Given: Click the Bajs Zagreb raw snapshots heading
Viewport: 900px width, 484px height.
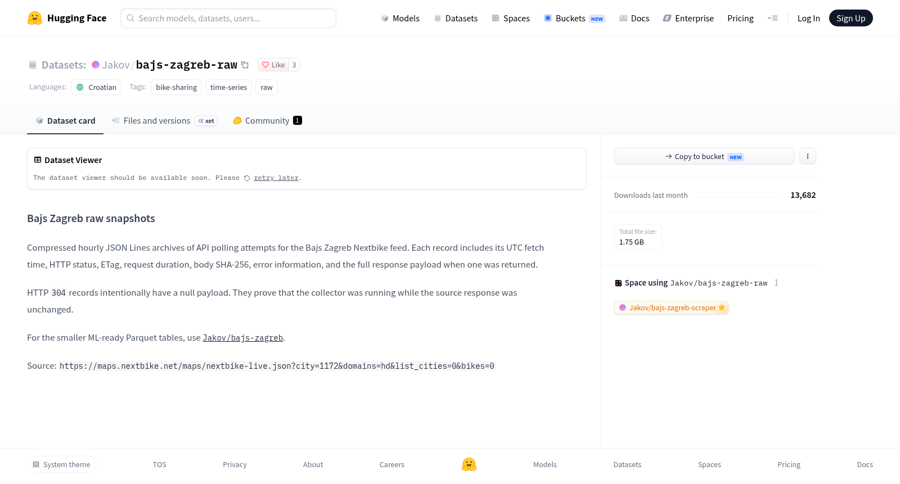Looking at the screenshot, I should coord(91,219).
